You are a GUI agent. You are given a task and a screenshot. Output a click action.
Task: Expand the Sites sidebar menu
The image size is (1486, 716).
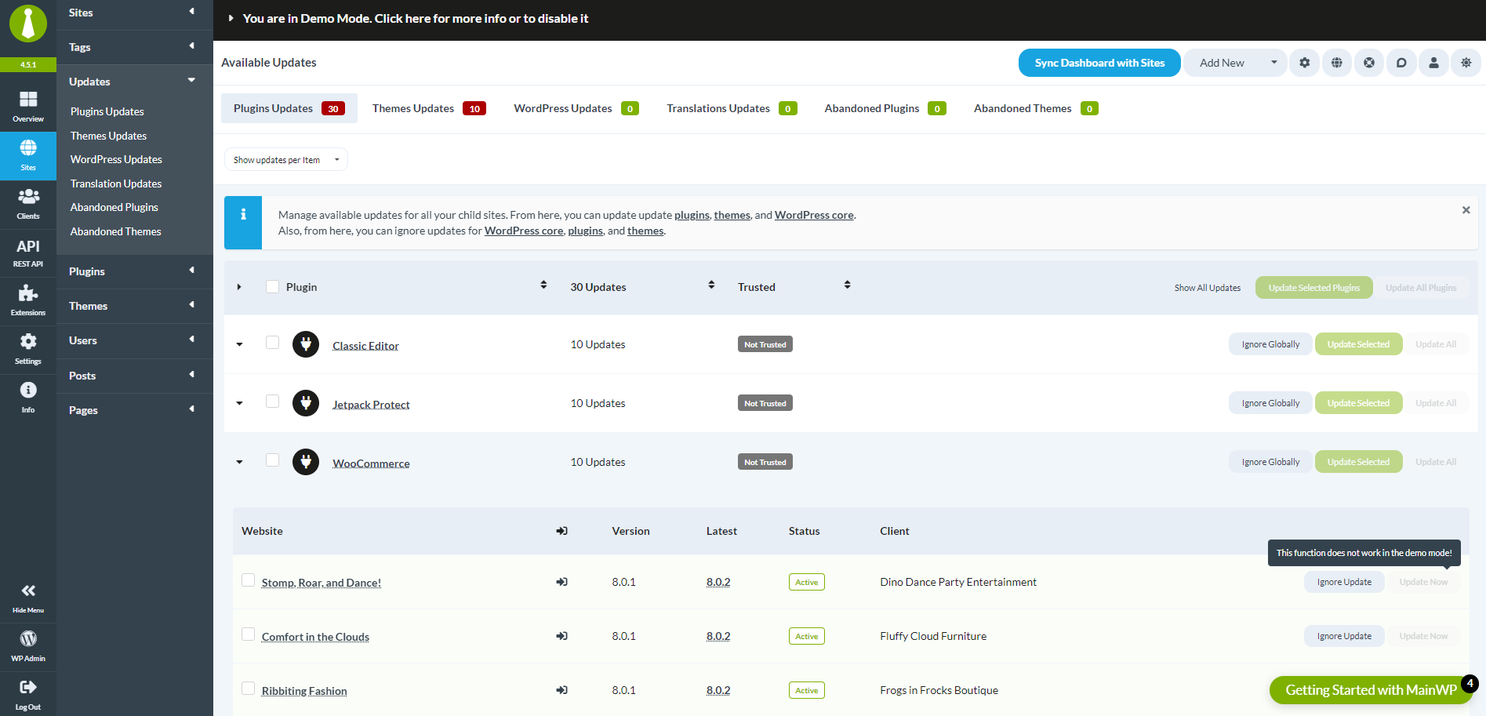point(134,13)
